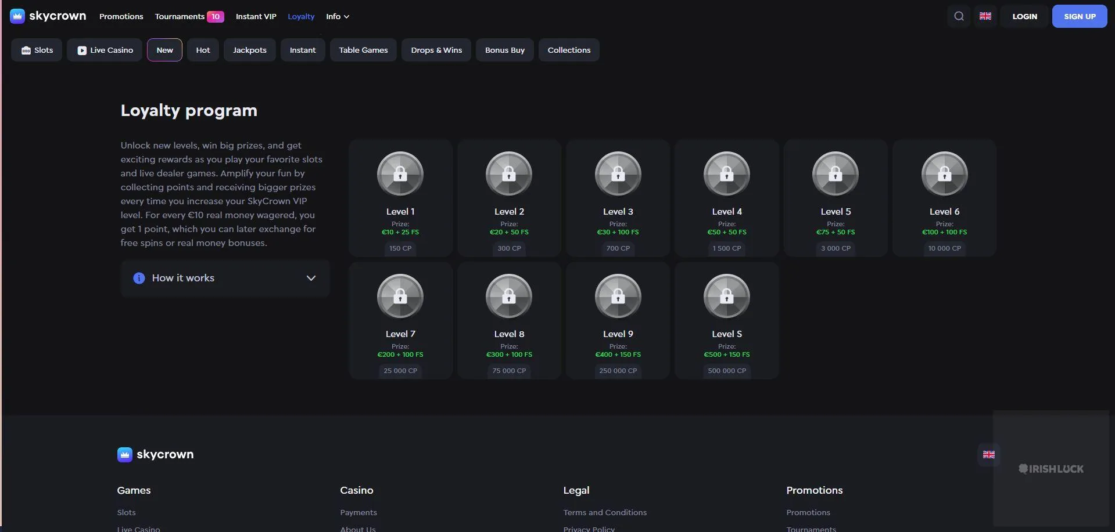1115x532 pixels.
Task: Switch to the Jackpots category
Action: pyautogui.click(x=250, y=50)
